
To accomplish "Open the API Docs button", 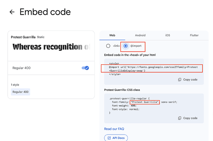I will coord(116,138).
